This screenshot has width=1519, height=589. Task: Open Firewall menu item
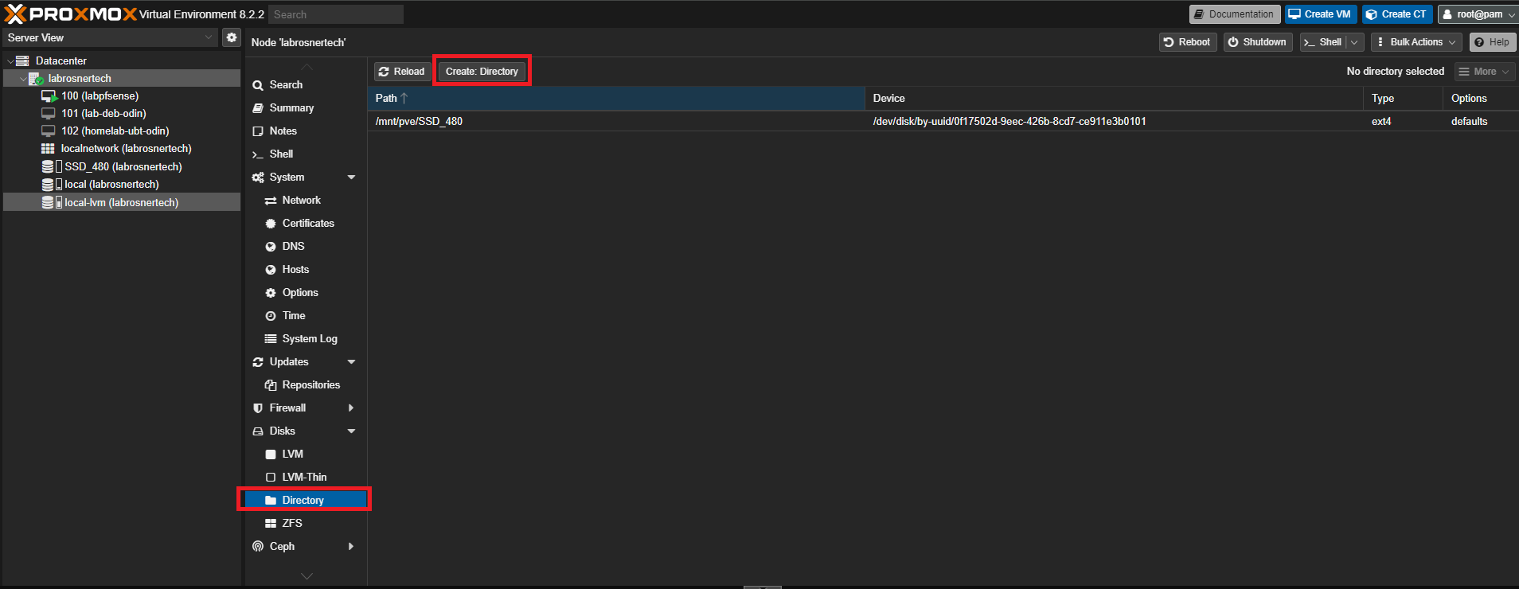pos(287,408)
